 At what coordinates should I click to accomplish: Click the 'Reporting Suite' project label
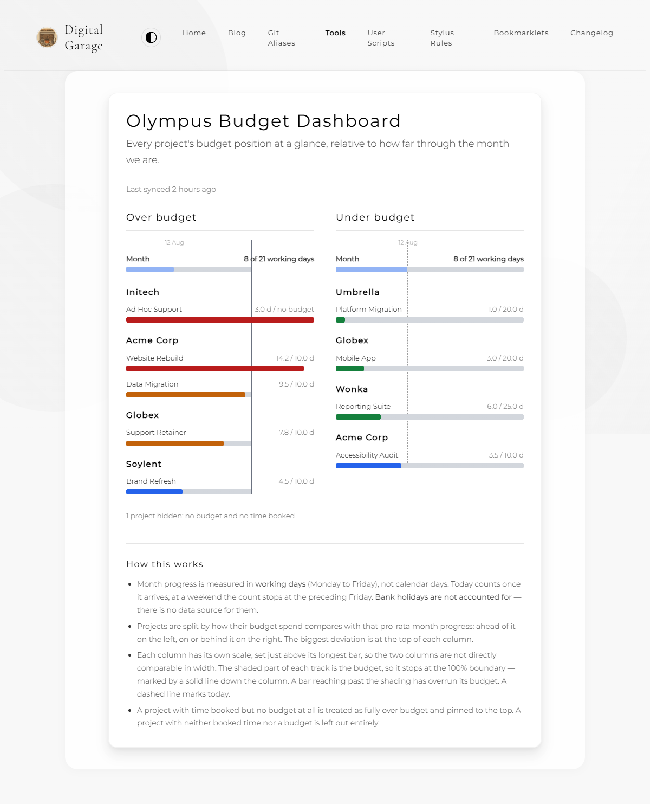[x=363, y=406]
